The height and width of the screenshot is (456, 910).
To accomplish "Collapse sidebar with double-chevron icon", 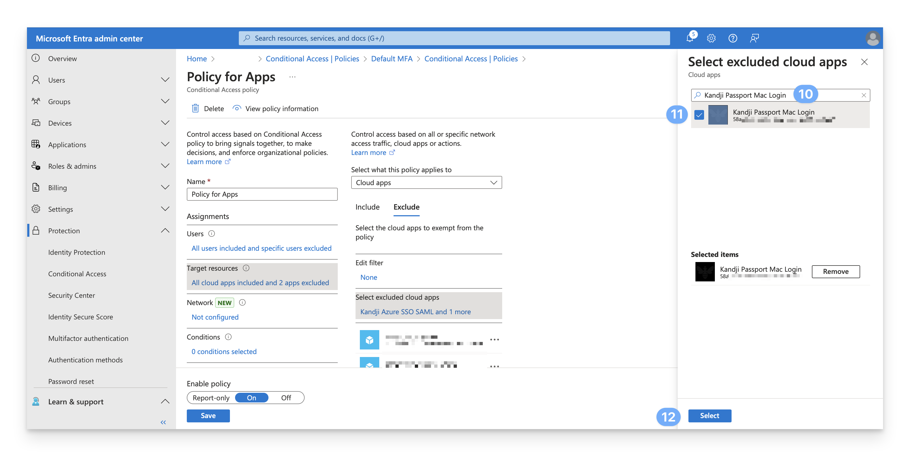I will point(163,422).
